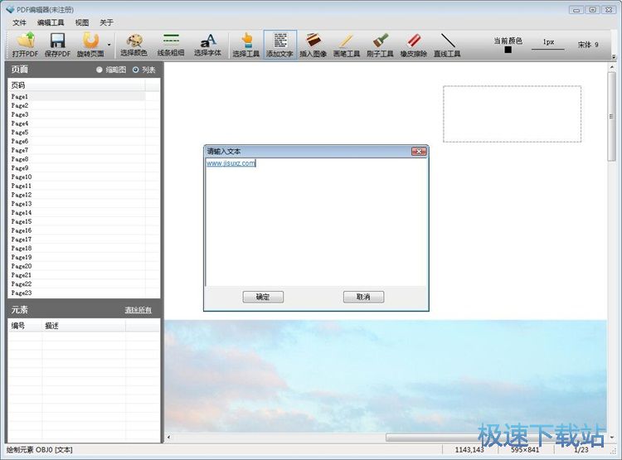
Task: Switch pages panel to thumbnail (缩略图) view
Action: click(101, 70)
